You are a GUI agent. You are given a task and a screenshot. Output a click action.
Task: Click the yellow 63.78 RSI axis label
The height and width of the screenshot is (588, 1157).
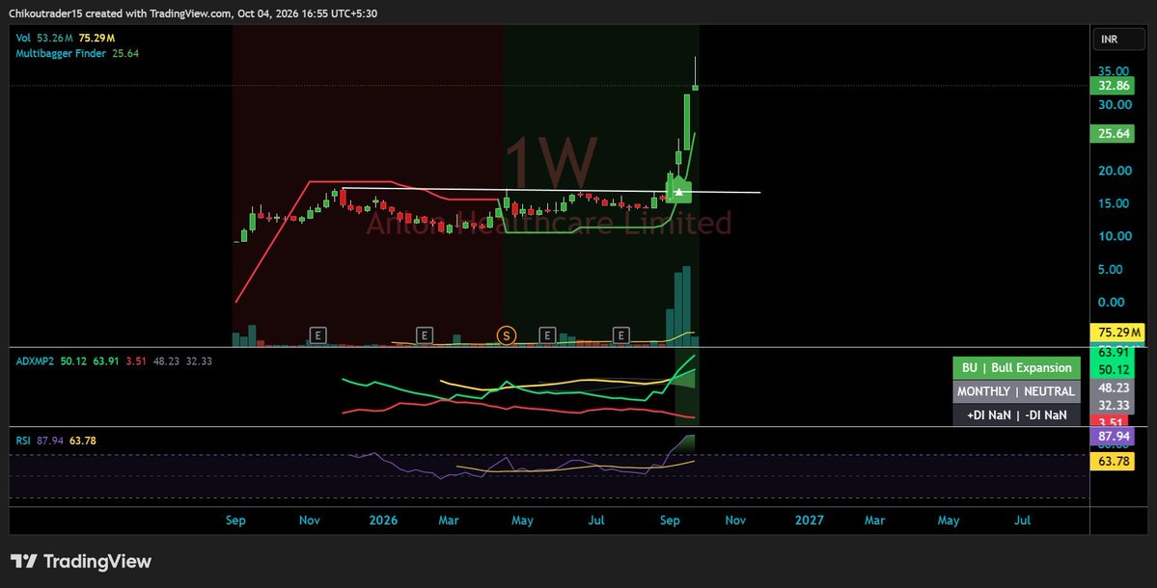(1113, 462)
